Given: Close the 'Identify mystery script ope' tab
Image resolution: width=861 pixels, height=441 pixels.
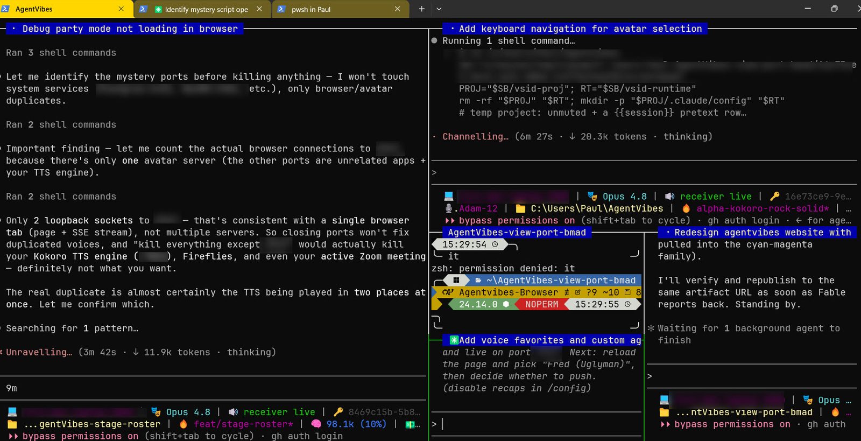Looking at the screenshot, I should [259, 9].
